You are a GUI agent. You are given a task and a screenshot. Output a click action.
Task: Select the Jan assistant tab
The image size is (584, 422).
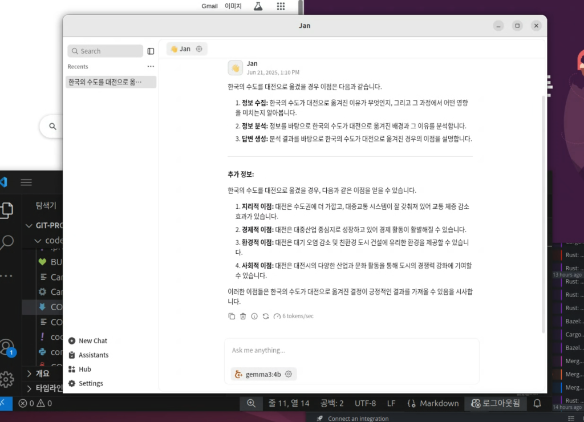pos(180,49)
